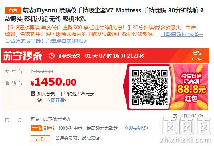
Task: Open the 立即去刮奖 link
Action: (x=136, y=128)
